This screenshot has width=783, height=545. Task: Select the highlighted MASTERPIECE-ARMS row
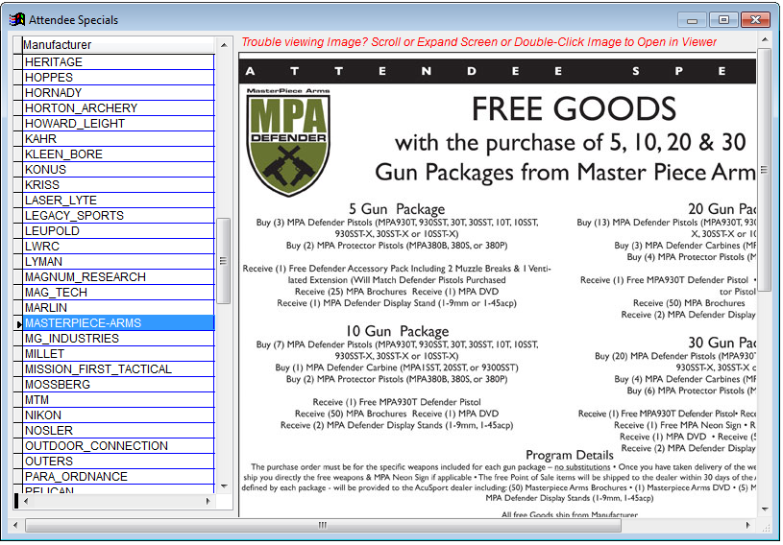tap(119, 323)
